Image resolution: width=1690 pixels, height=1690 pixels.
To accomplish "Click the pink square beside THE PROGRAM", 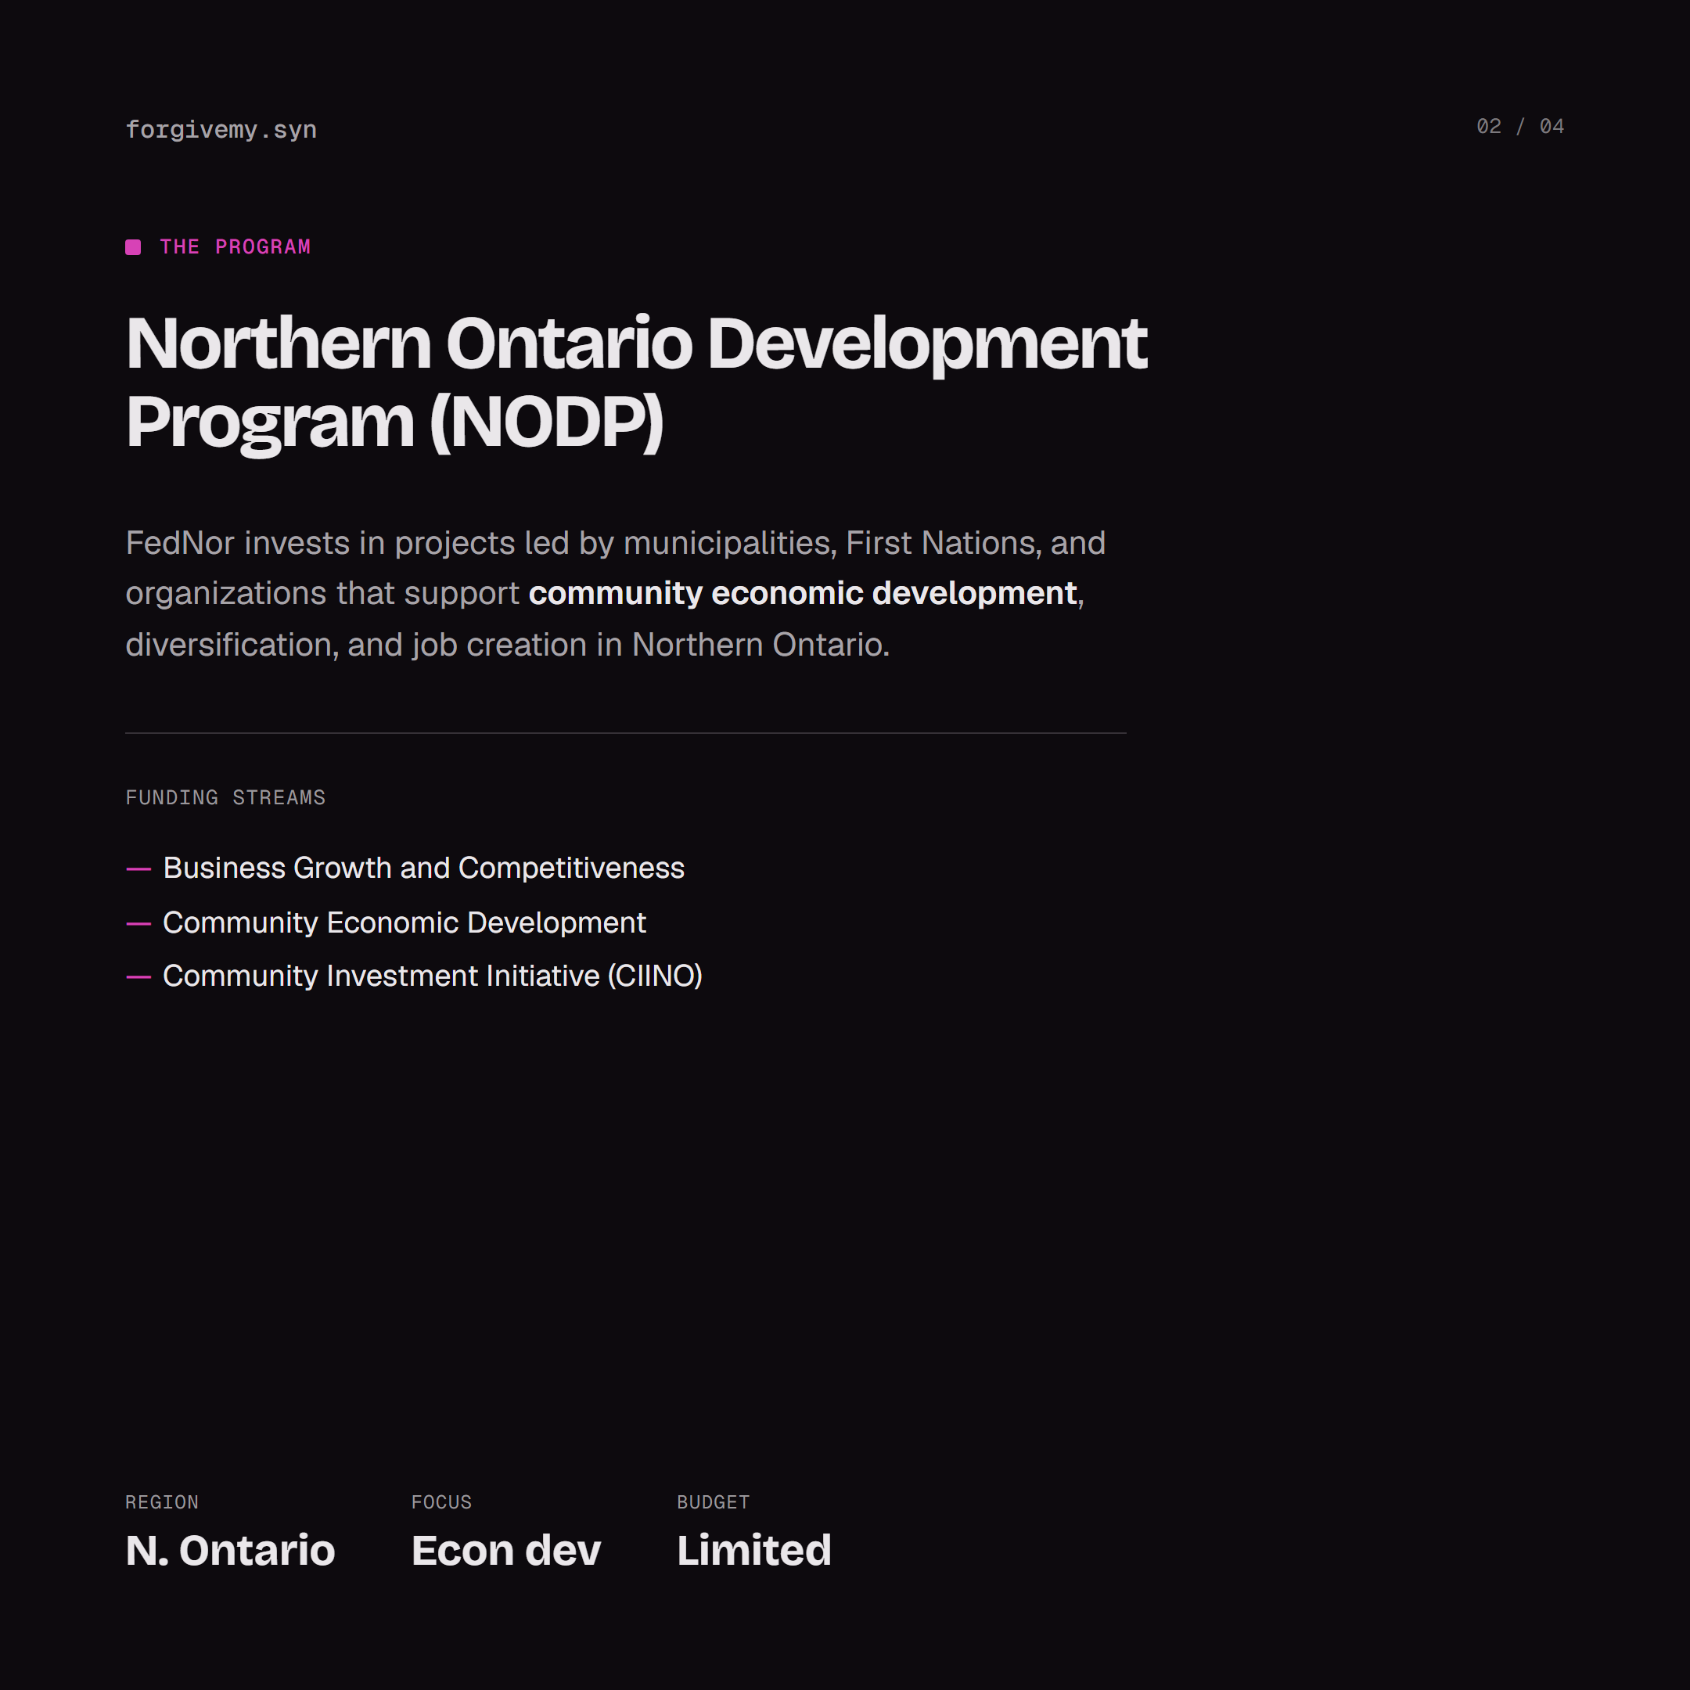I will tap(133, 247).
